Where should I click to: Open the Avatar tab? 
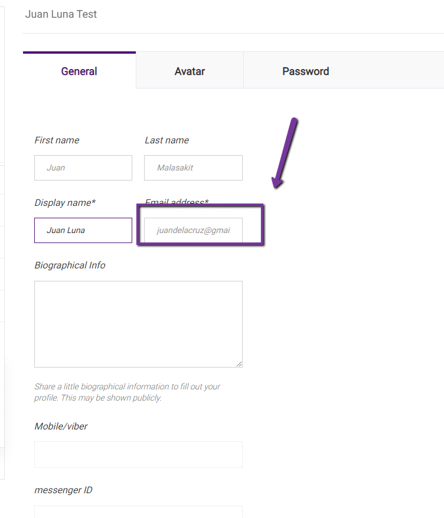[x=190, y=71]
